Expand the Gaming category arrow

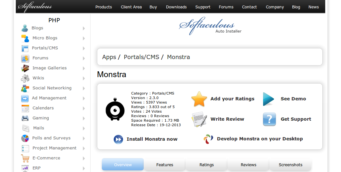pos(84,118)
